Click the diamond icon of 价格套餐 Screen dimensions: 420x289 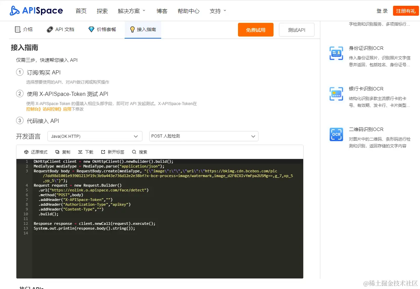(91, 29)
